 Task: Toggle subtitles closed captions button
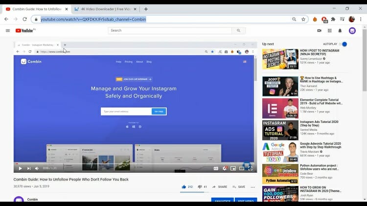coord(216,168)
